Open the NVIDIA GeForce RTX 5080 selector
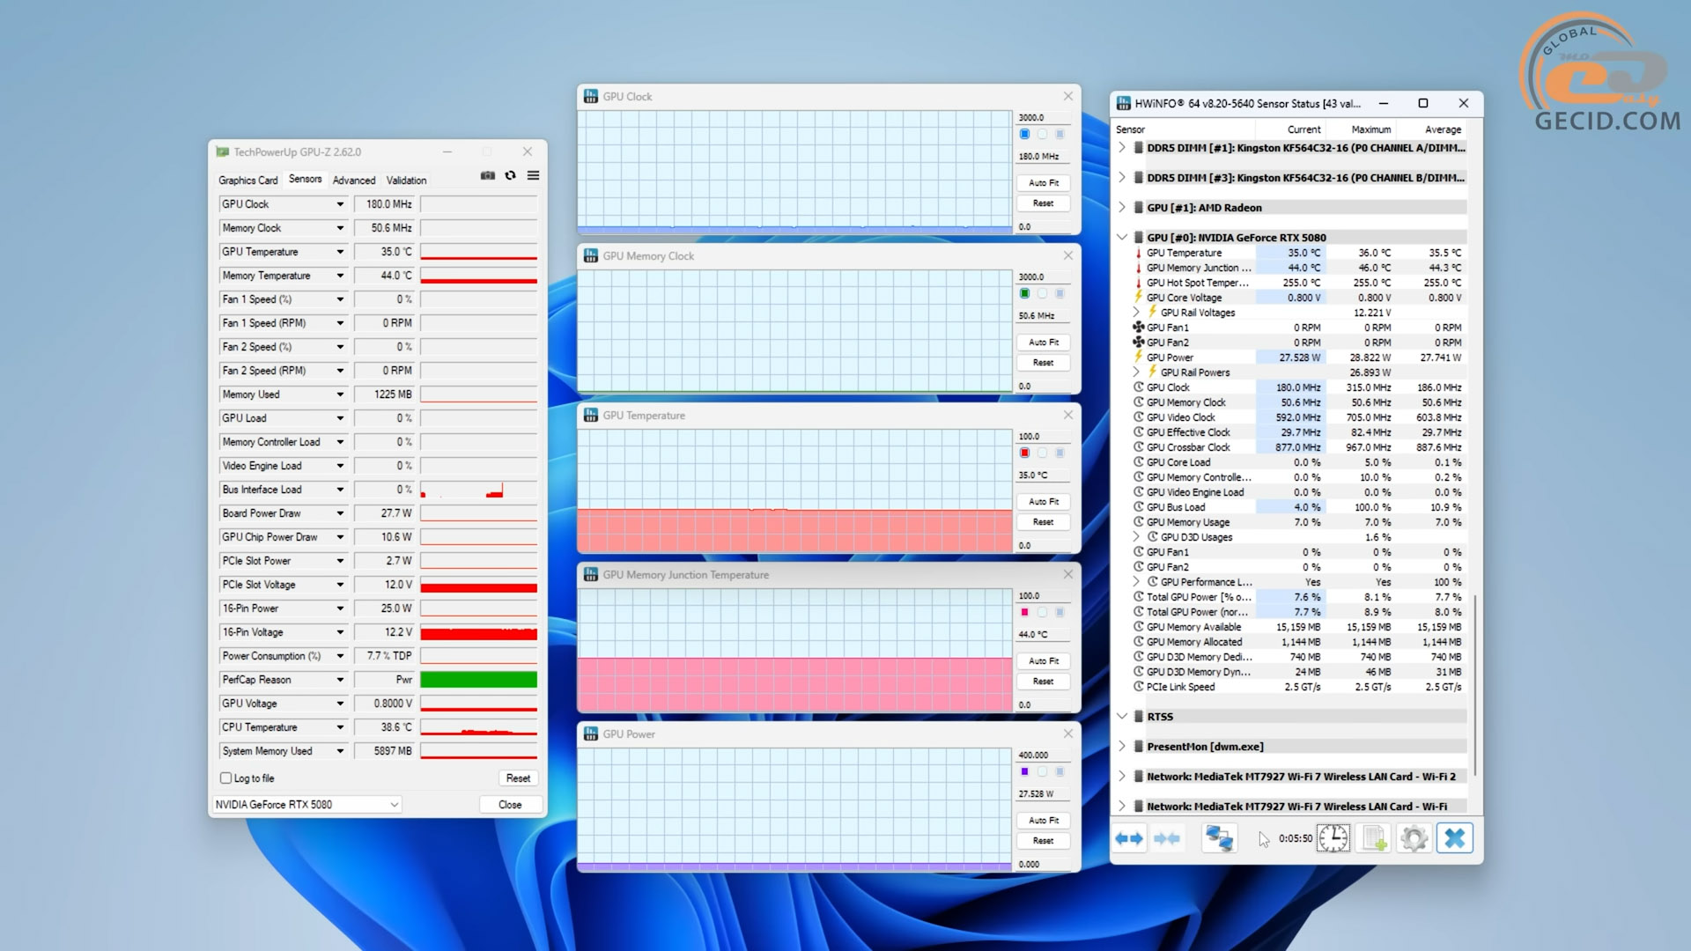Viewport: 1691px width, 951px height. (x=307, y=805)
